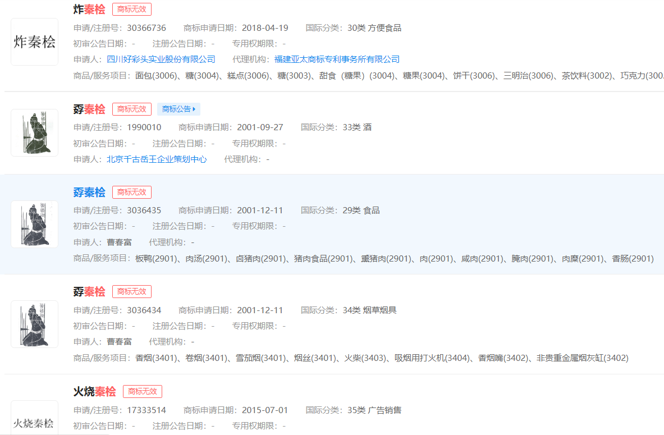Click 商标无效 badge in the 3036434 entry
The width and height of the screenshot is (664, 435).
[x=132, y=291]
